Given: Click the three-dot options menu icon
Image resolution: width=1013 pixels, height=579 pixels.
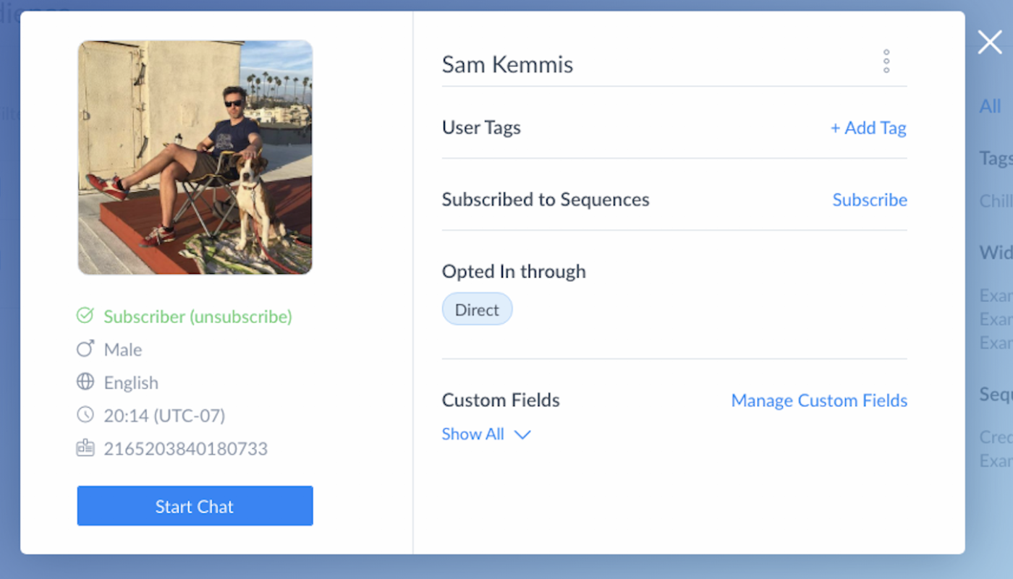Looking at the screenshot, I should (886, 61).
